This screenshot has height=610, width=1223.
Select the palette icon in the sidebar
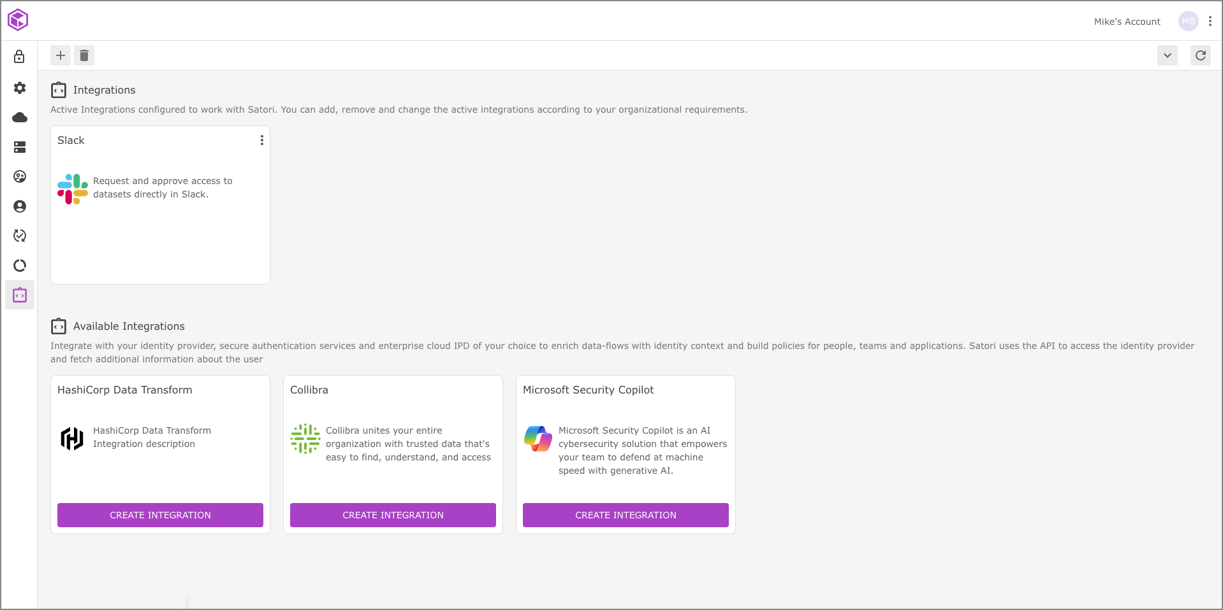[x=20, y=176]
